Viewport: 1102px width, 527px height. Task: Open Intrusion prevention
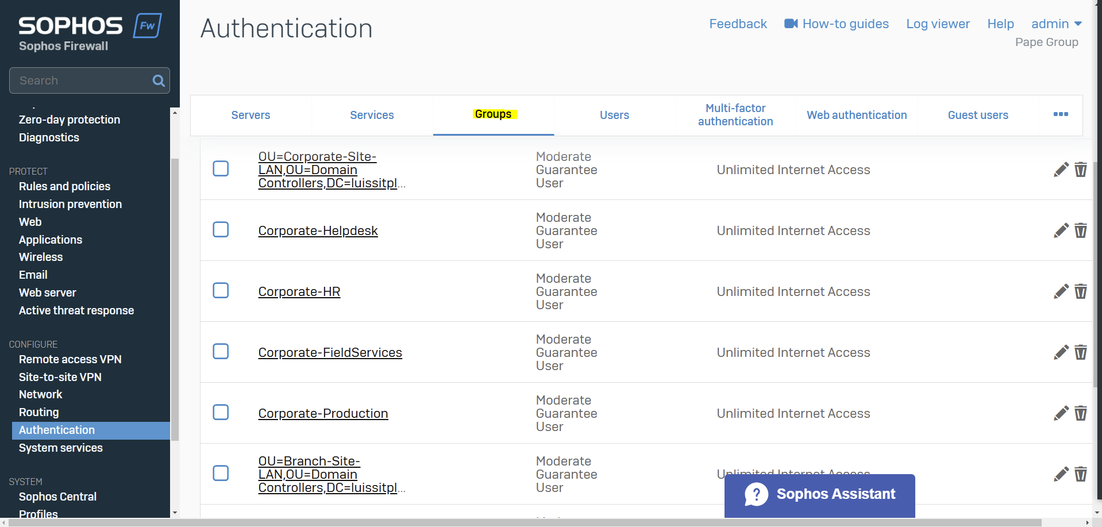(x=70, y=204)
